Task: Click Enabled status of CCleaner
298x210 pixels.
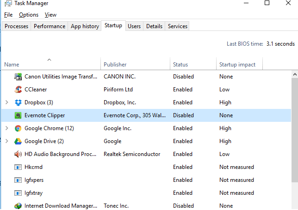Action: (183, 90)
